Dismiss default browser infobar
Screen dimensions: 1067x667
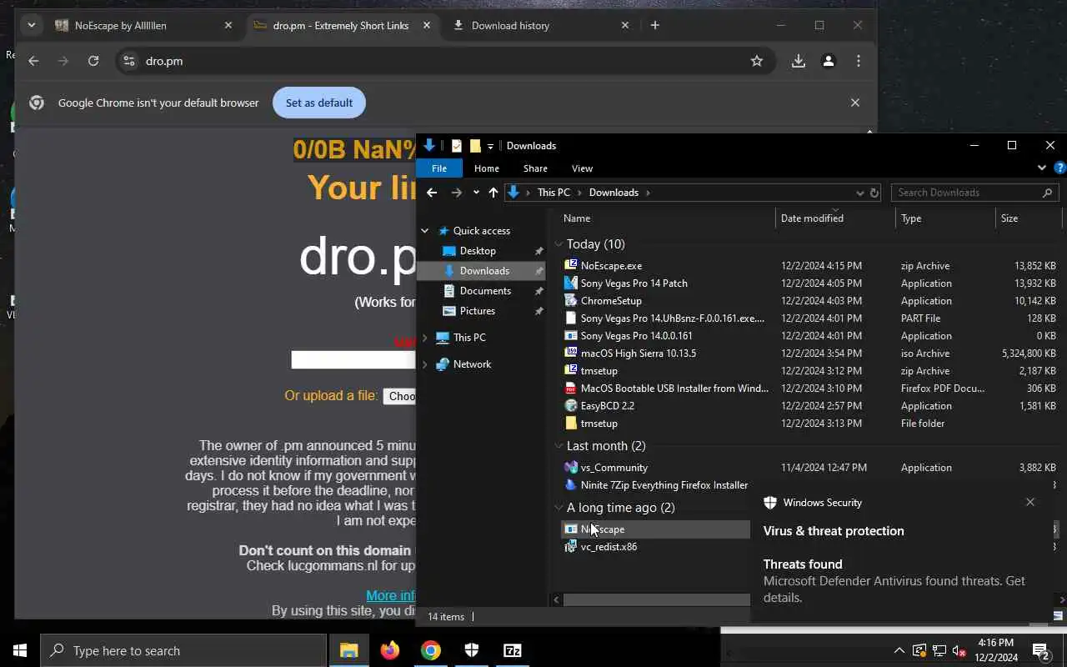[854, 103]
